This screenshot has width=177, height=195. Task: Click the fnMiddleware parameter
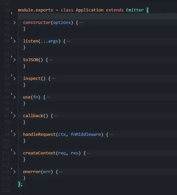[86, 134]
